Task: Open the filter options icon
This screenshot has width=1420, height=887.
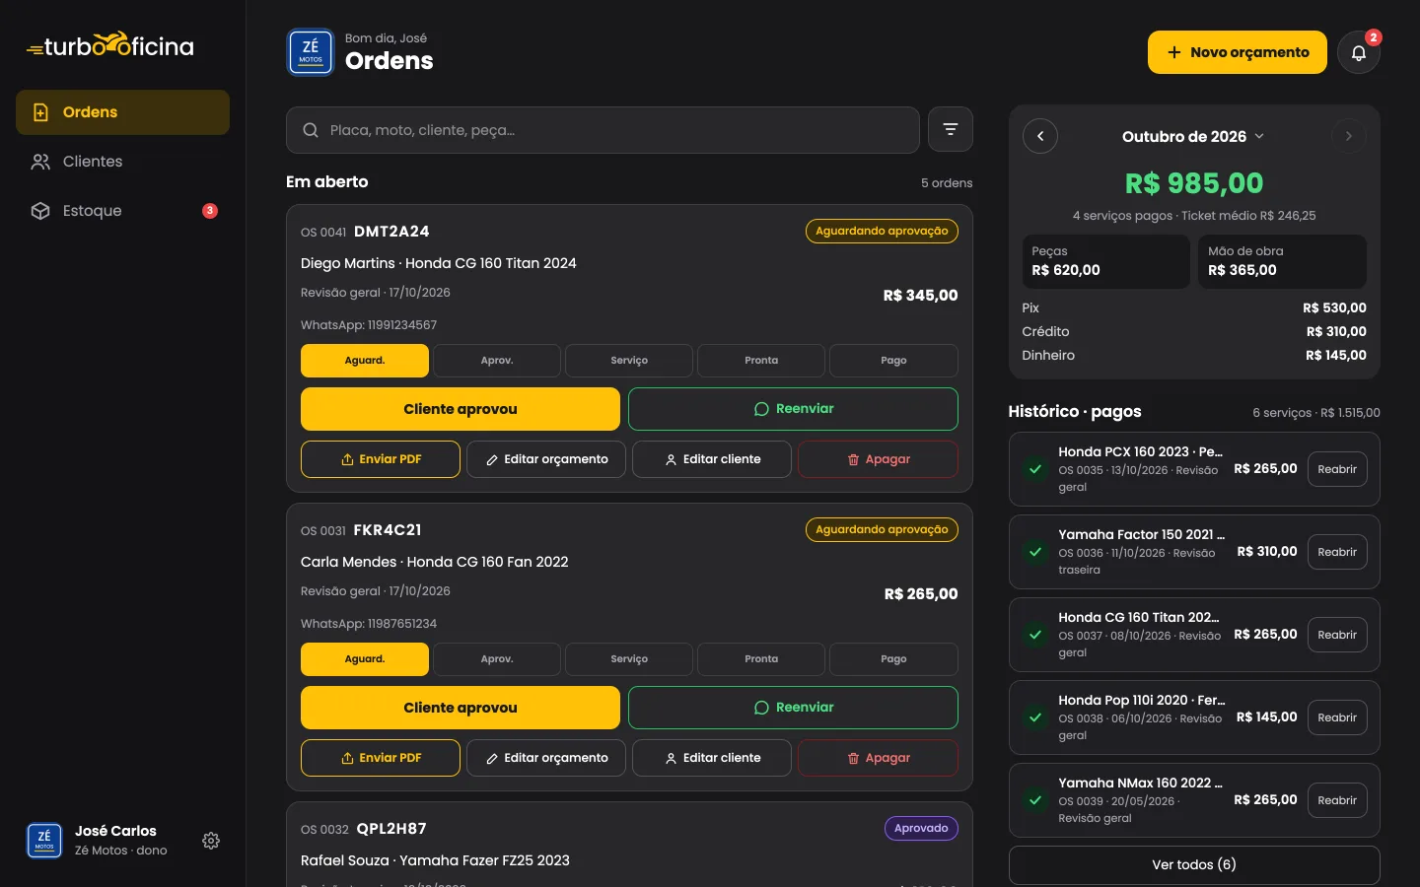Action: click(x=951, y=129)
